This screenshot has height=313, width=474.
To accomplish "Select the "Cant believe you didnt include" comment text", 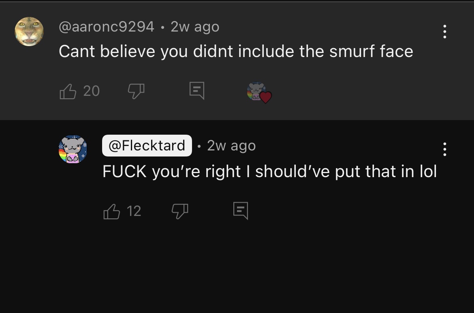I will 177,51.
